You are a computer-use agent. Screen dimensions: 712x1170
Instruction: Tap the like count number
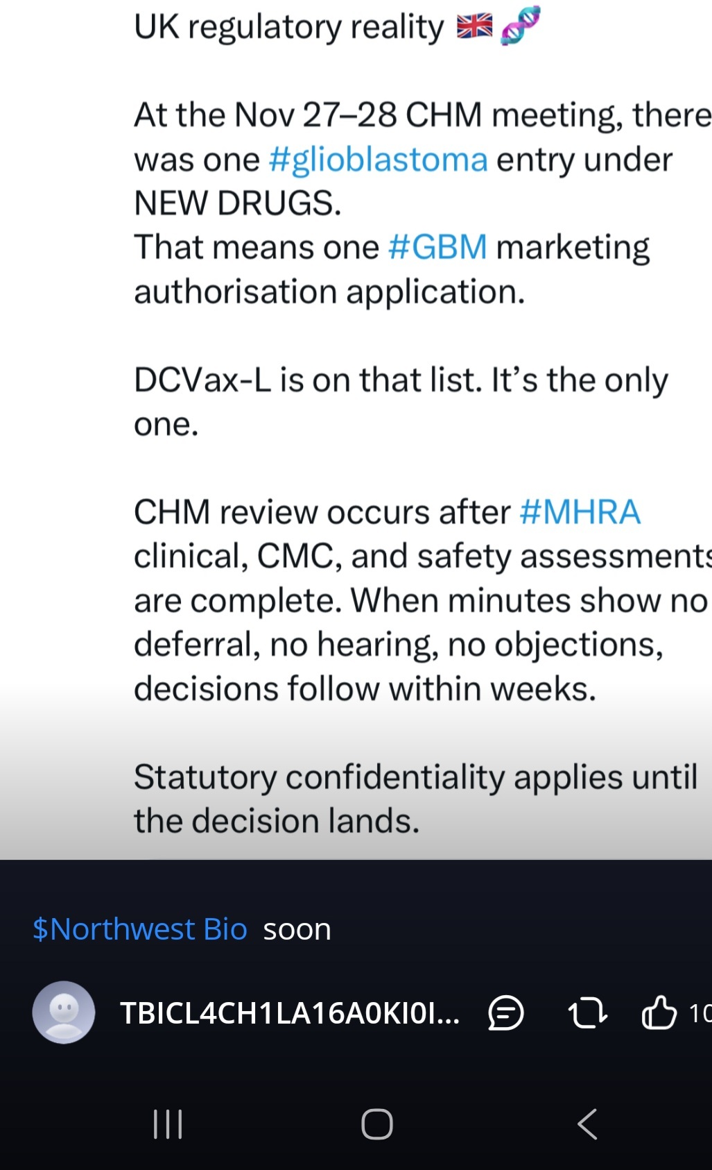click(700, 1013)
